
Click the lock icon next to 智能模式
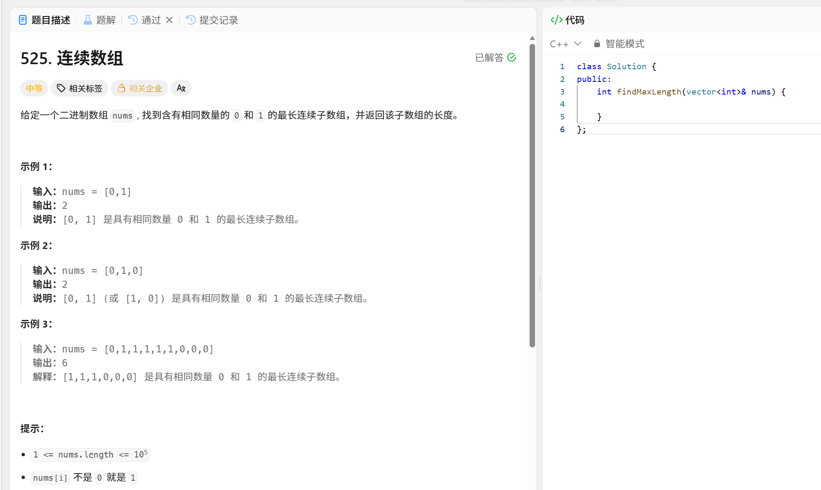pyautogui.click(x=597, y=44)
